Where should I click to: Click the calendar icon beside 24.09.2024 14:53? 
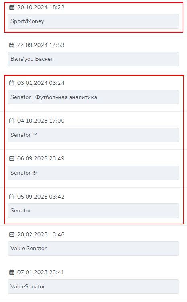point(12,45)
